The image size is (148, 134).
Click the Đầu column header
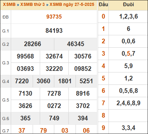[x=103, y=5]
